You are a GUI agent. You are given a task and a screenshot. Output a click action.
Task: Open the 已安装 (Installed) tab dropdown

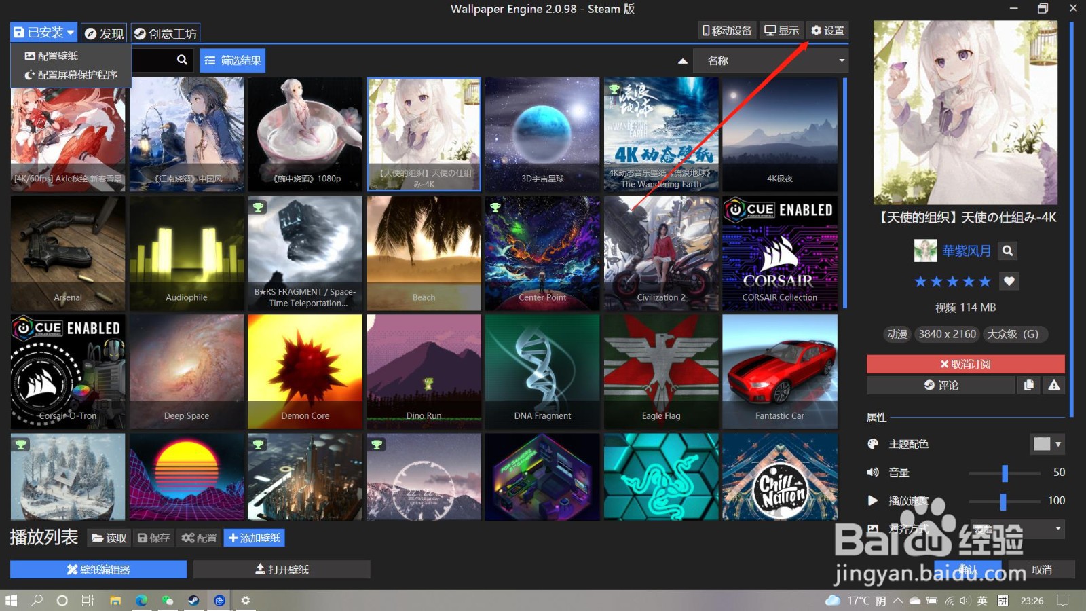[43, 33]
